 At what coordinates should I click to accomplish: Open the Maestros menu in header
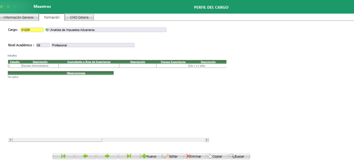tap(42, 6)
